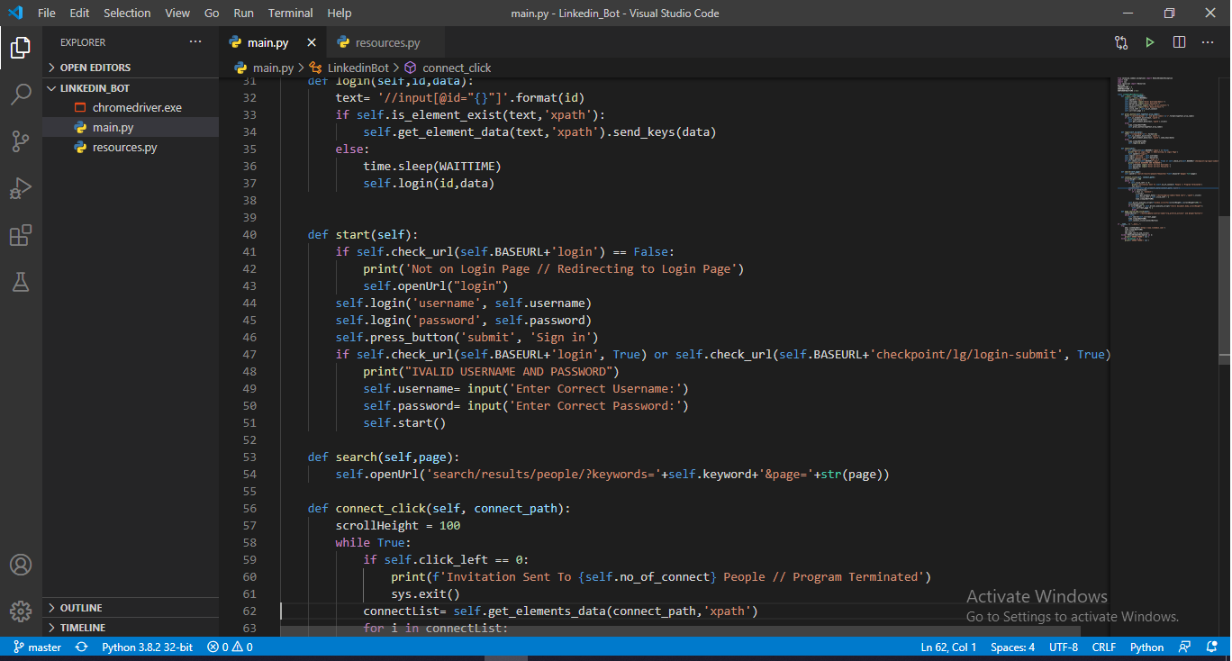Open the File menu
Image resolution: width=1232 pixels, height=661 pixels.
(47, 14)
